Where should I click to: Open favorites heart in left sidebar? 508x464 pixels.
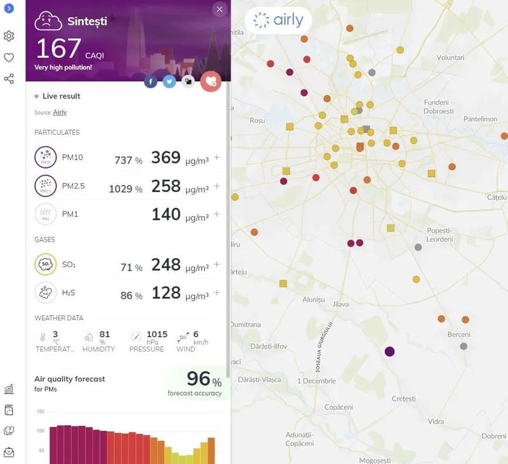click(9, 58)
